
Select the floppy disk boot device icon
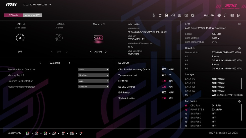tap(72, 133)
